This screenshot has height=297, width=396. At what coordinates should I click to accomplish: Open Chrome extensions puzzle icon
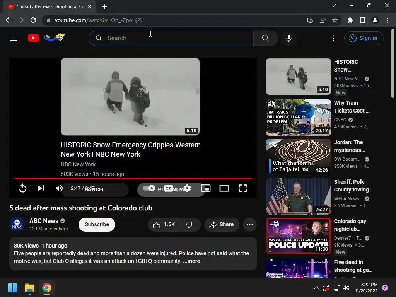tap(350, 20)
